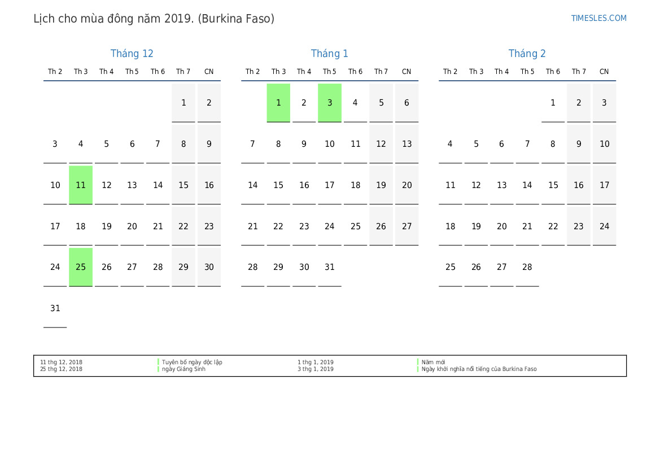This screenshot has height=467, width=660.
Task: Click the page title about Burkina Faso
Action: (x=154, y=19)
